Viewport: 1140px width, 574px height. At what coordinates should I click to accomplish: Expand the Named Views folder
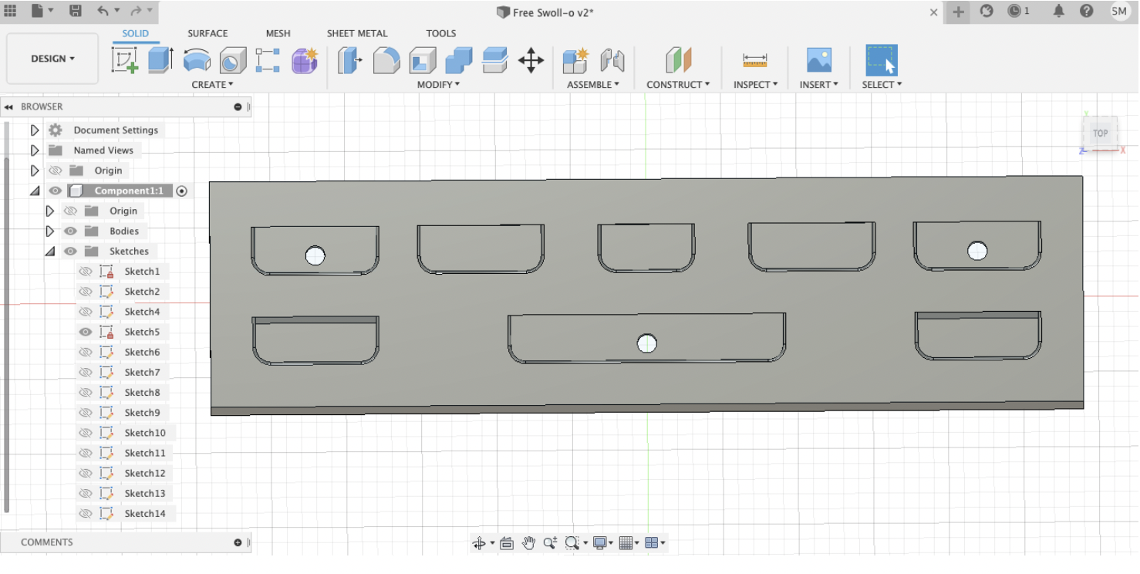[x=35, y=150]
